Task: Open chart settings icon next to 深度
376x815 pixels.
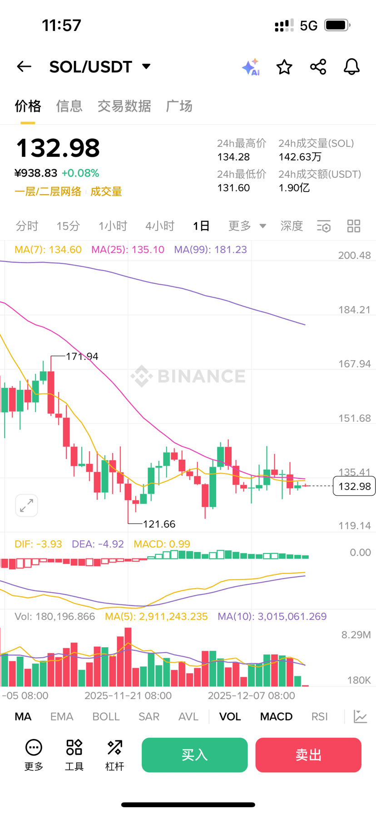Action: [x=324, y=226]
